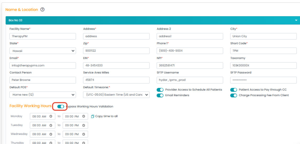The height and width of the screenshot is (144, 300).
Task: Open Tuesday end time clock picker
Action: click(x=84, y=125)
